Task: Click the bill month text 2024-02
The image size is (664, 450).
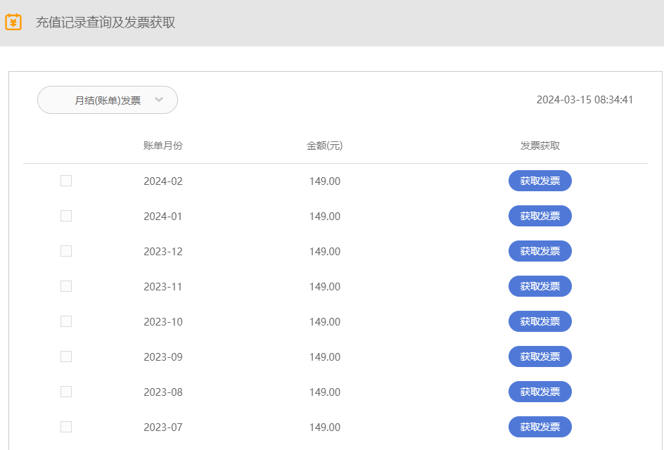Action: pos(163,181)
